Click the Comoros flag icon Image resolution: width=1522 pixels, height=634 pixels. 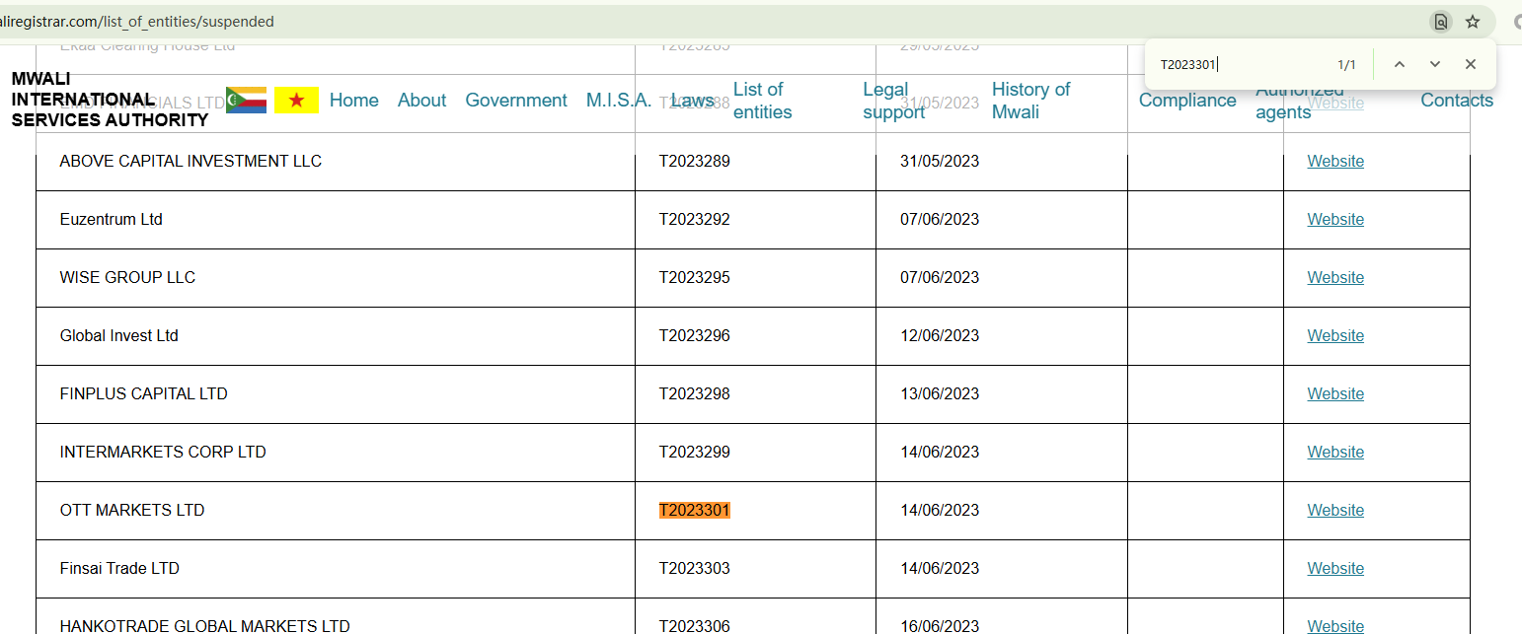point(246,100)
